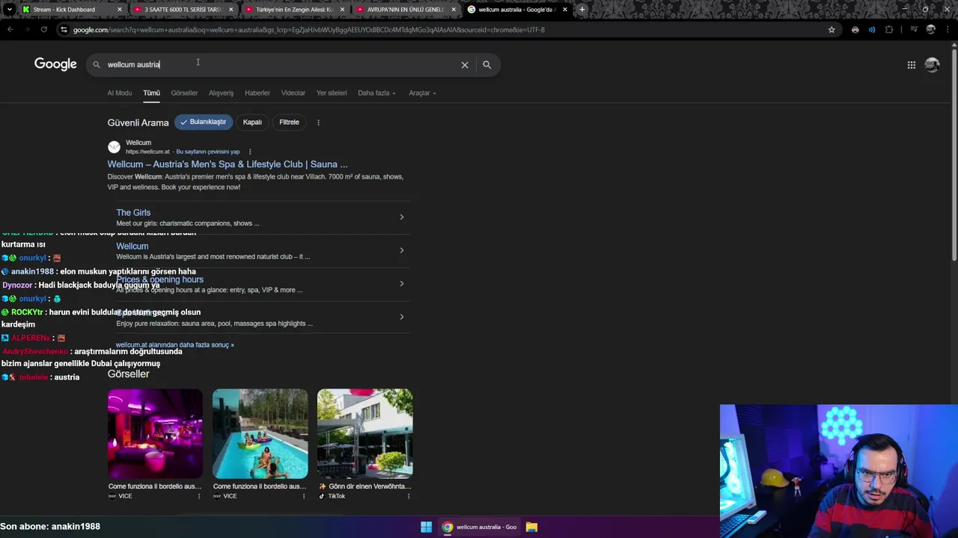The width and height of the screenshot is (958, 538).
Task: Open safe search more options dots
Action: (x=318, y=123)
